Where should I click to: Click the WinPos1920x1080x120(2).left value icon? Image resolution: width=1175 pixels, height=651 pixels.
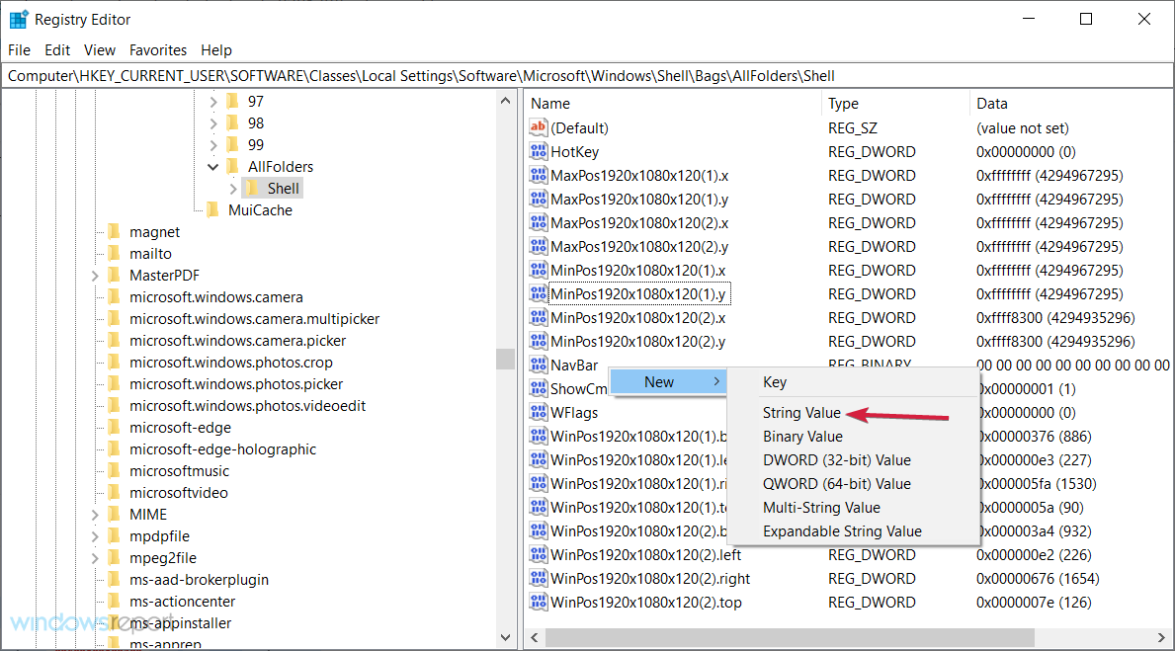[x=538, y=555]
